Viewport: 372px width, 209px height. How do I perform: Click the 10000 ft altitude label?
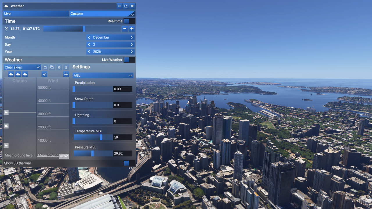pos(44,140)
